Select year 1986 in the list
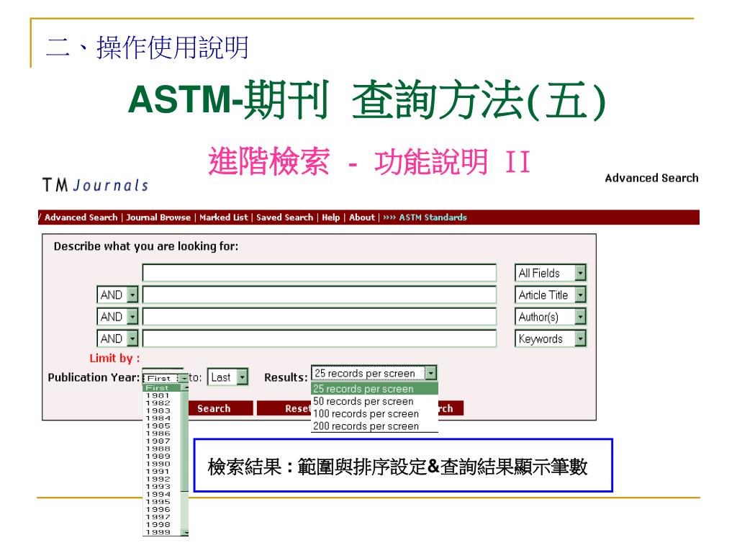The height and width of the screenshot is (553, 737). click(x=162, y=433)
